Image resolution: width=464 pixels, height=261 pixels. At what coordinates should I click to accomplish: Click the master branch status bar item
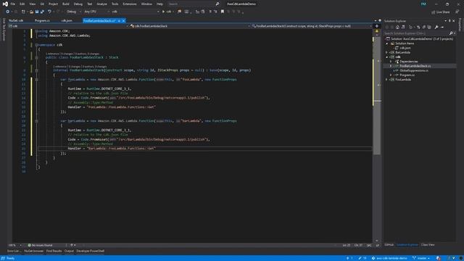pos(421,258)
